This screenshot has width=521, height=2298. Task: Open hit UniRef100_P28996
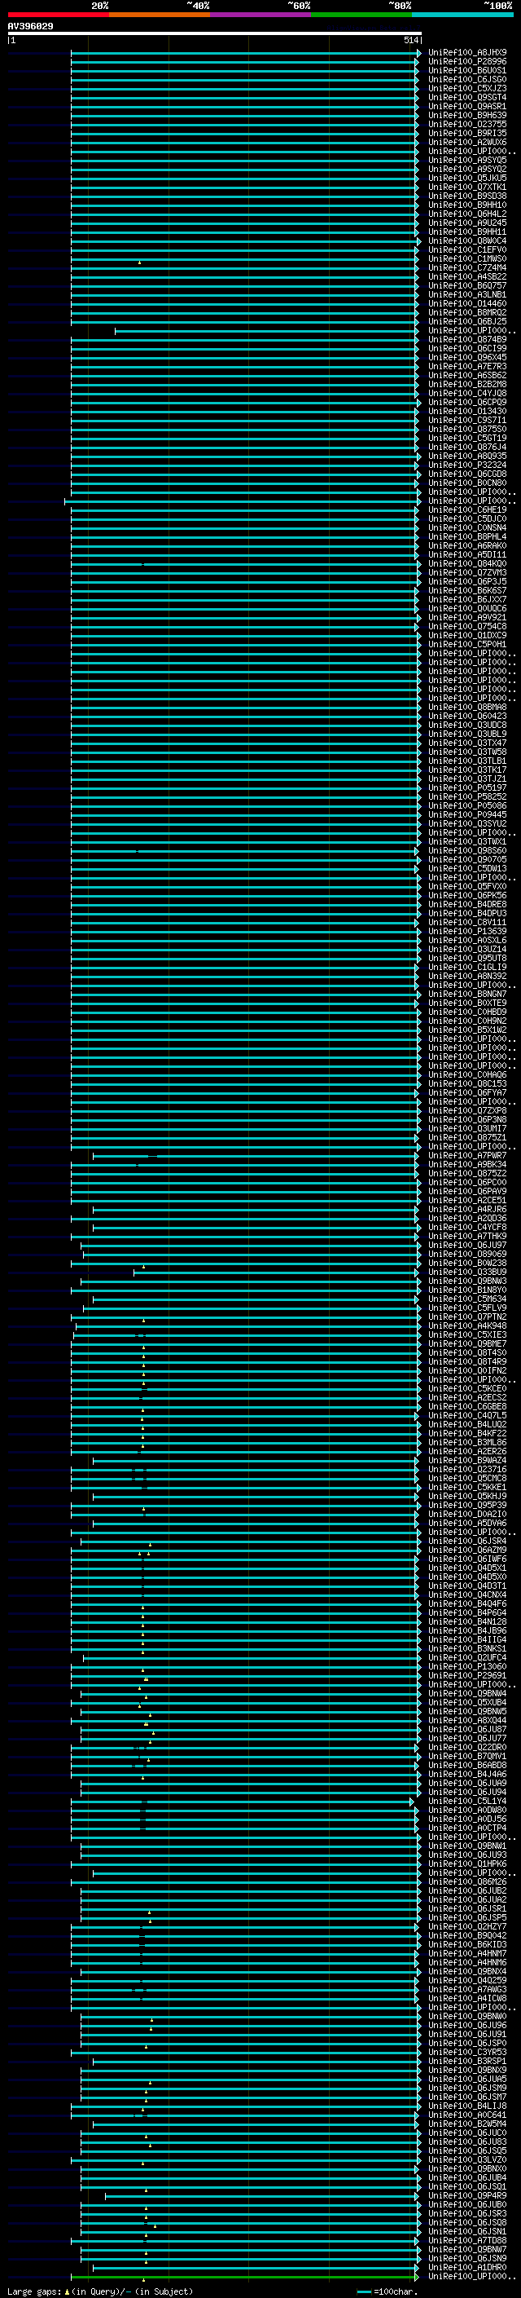click(467, 62)
